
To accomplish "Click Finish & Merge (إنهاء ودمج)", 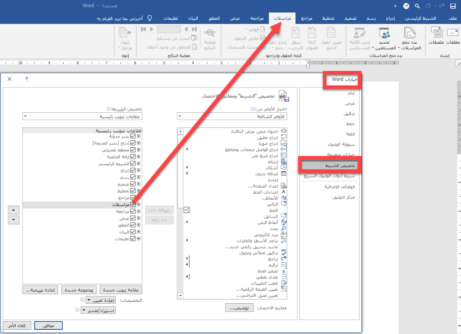I will point(125,38).
